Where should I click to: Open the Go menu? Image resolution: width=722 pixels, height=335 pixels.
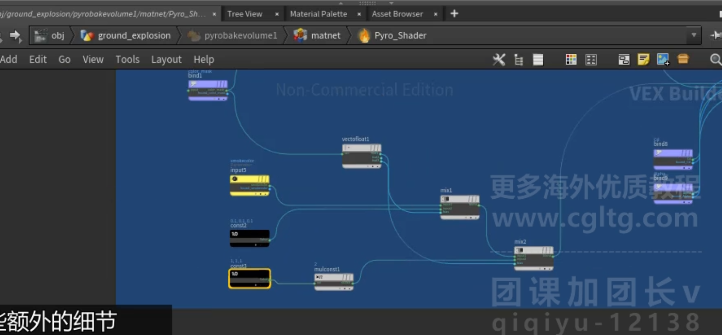pyautogui.click(x=64, y=59)
